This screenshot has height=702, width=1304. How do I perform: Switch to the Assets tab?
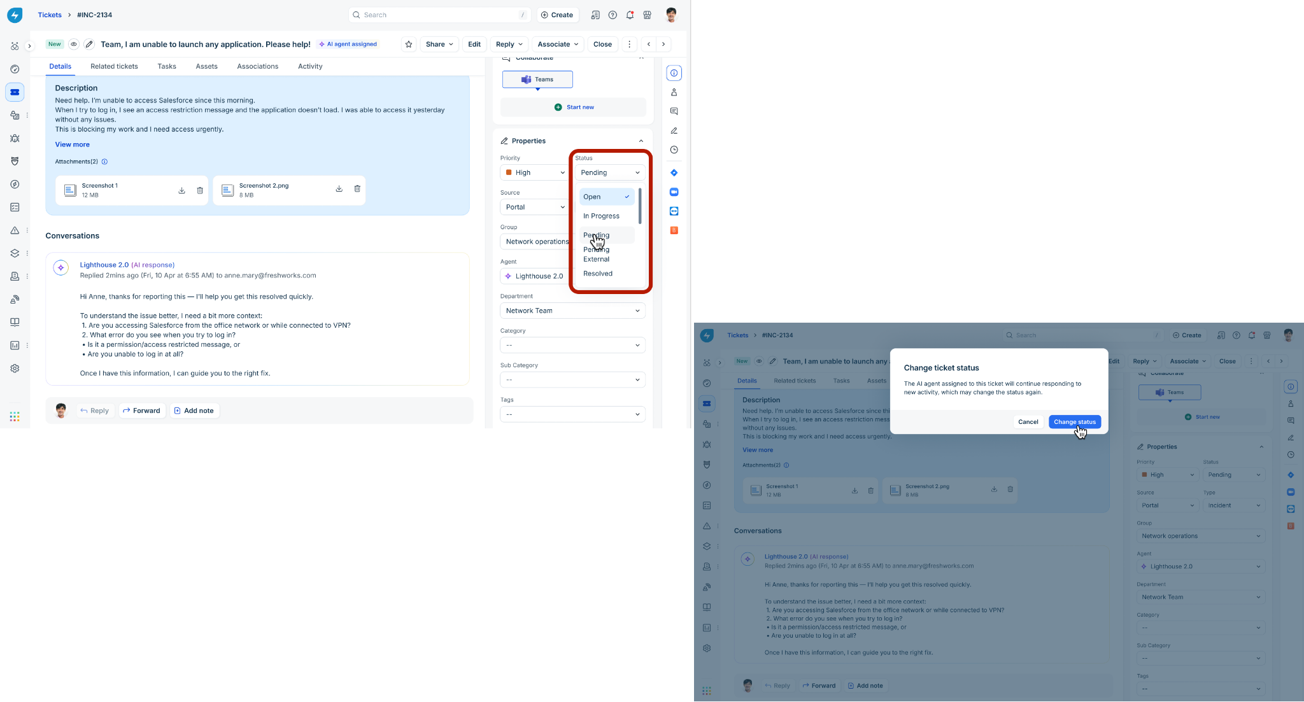[x=206, y=66]
